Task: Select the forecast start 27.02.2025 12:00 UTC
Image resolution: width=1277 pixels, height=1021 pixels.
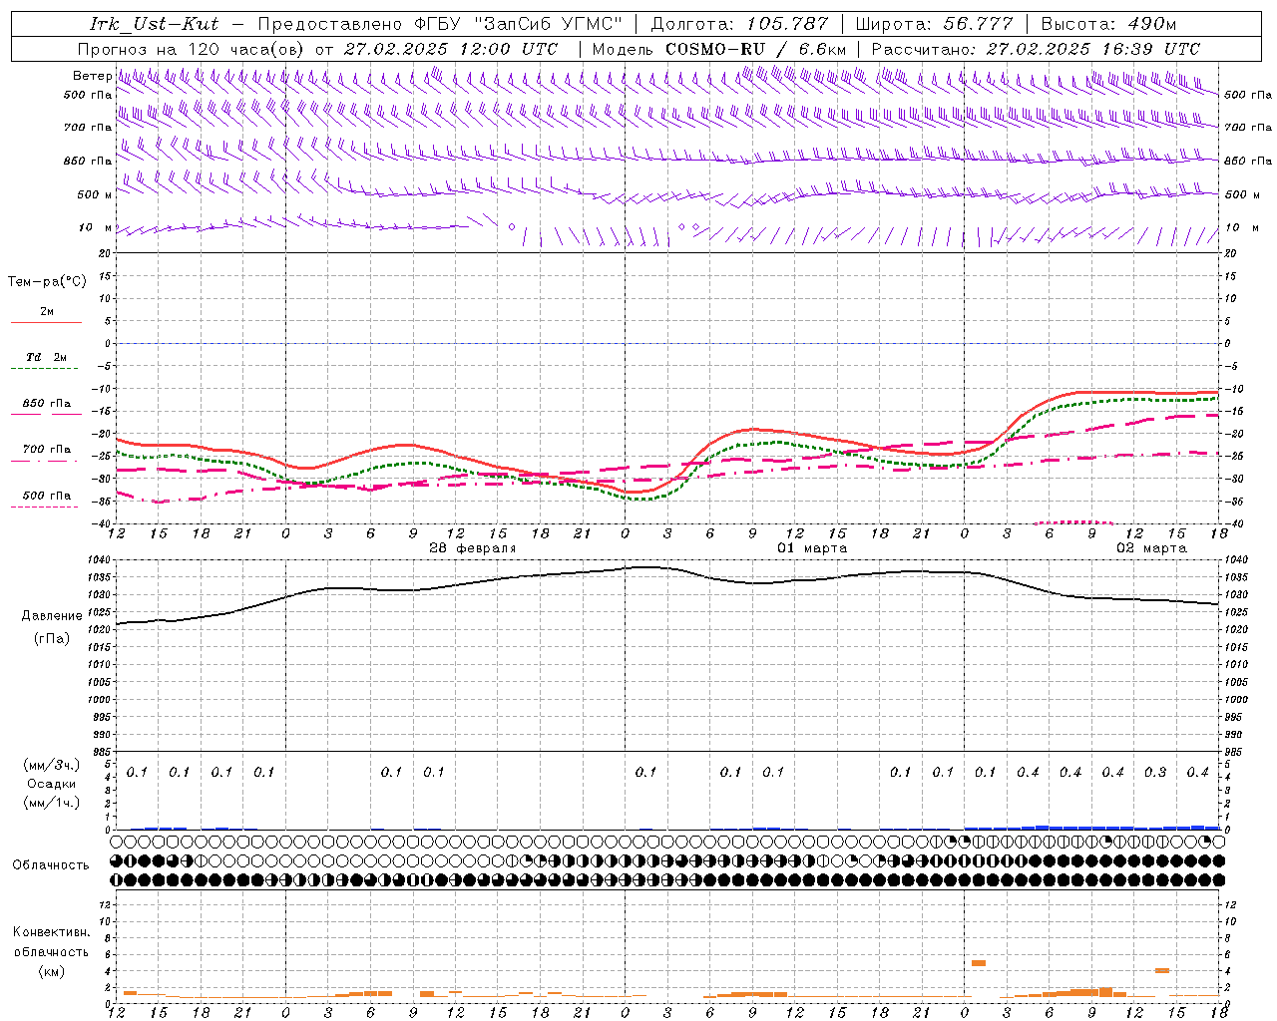Action: (451, 48)
